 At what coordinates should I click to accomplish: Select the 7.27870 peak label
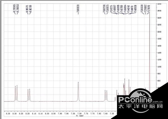pos(149,9)
